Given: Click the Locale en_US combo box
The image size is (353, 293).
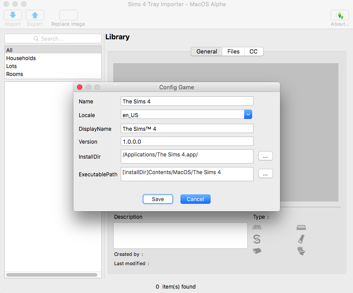Looking at the screenshot, I should coord(186,114).
